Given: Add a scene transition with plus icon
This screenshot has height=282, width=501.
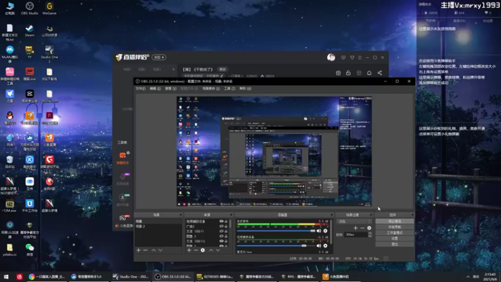Looking at the screenshot, I should point(356,228).
